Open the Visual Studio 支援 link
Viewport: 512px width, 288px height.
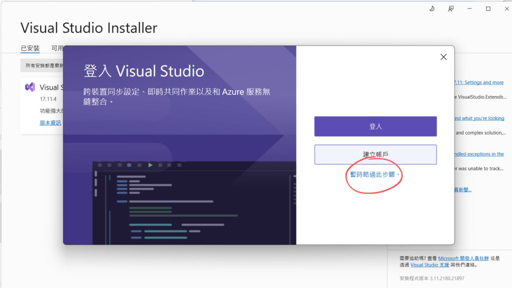point(429,265)
